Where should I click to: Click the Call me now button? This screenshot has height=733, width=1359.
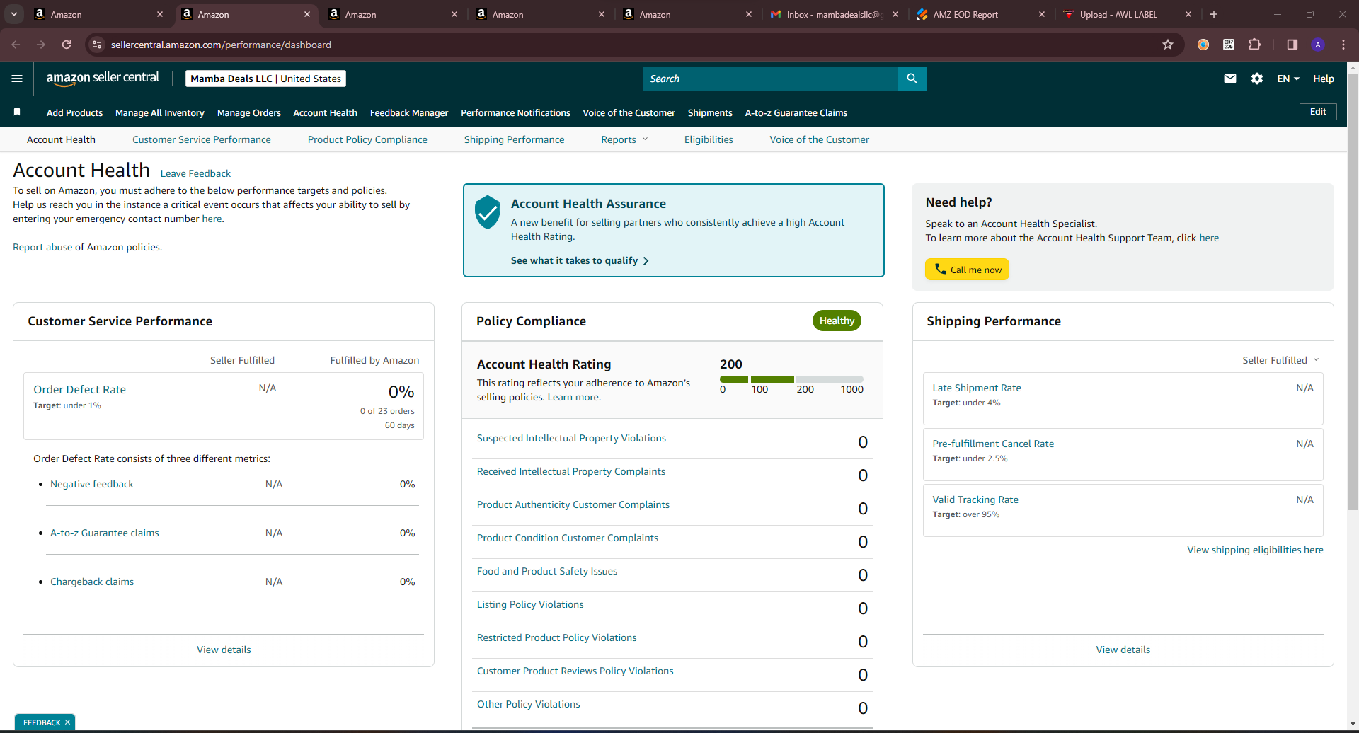pyautogui.click(x=967, y=270)
